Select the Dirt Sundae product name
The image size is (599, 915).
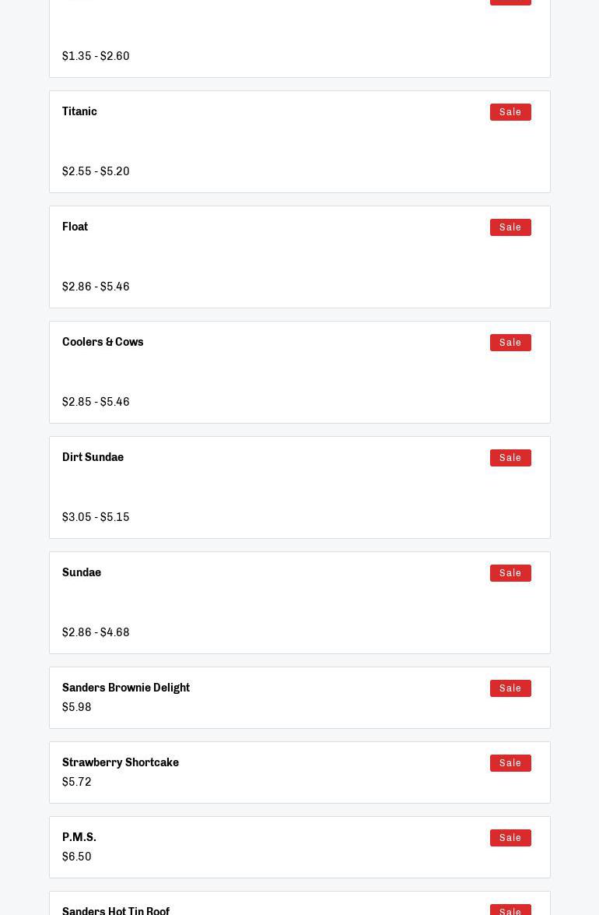coord(93,457)
